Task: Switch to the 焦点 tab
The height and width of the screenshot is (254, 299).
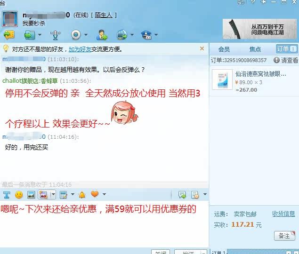Action: pyautogui.click(x=255, y=49)
